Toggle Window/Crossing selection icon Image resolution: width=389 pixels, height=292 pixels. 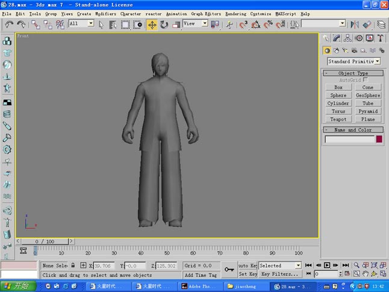pos(137,25)
